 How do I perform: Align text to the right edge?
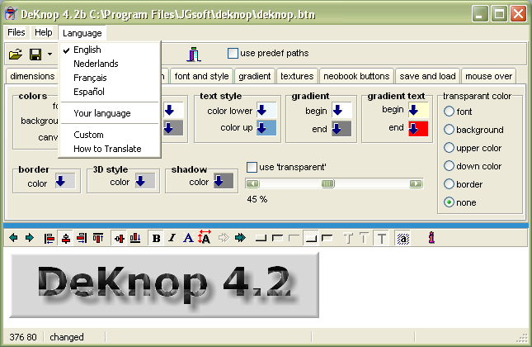[82, 238]
